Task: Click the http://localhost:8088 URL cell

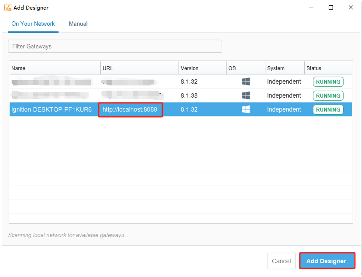Action: (130, 110)
